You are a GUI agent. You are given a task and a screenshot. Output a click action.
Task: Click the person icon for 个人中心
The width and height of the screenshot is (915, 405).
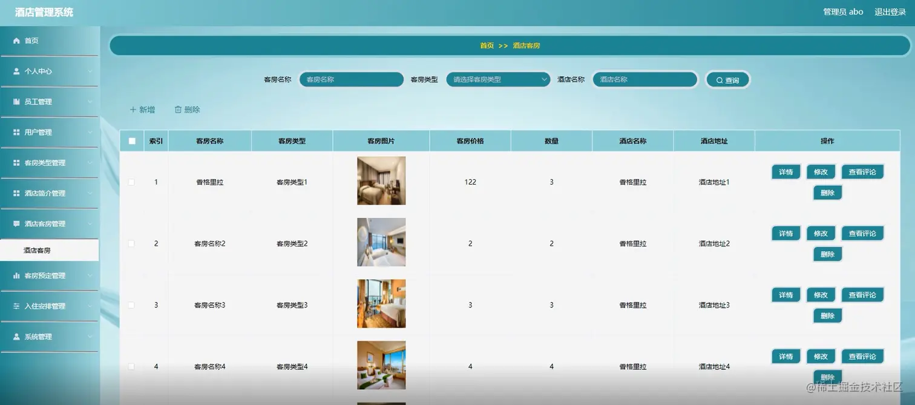click(x=16, y=71)
